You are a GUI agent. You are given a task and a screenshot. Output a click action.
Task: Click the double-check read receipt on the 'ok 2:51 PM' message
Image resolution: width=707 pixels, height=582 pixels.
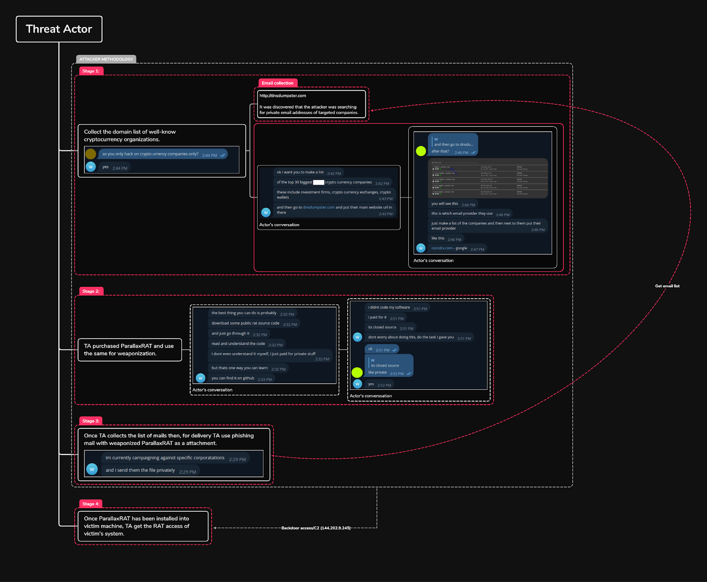tap(395, 350)
